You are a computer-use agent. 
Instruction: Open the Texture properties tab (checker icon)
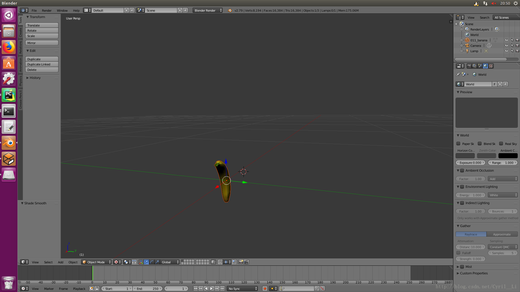point(491,66)
